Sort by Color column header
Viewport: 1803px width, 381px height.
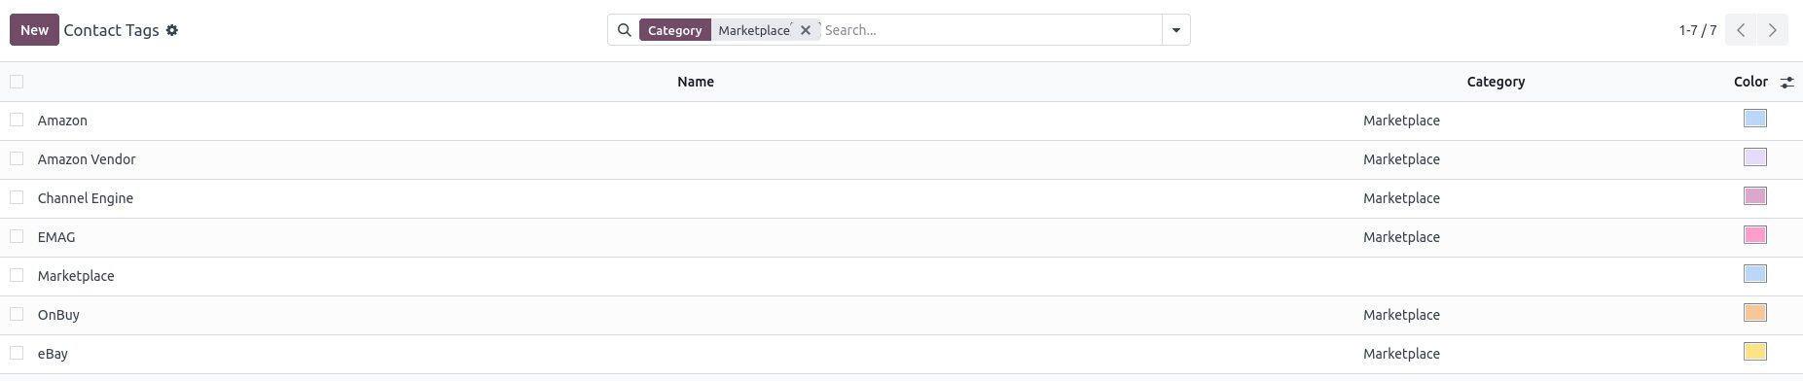click(1750, 82)
